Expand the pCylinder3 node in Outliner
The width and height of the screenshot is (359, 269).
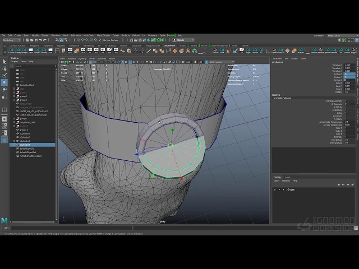click(x=15, y=141)
